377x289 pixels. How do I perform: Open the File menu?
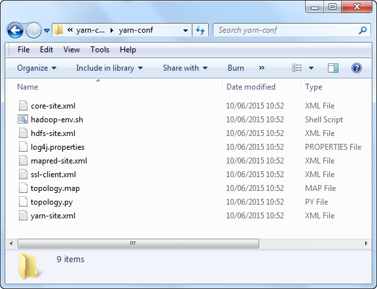[24, 50]
